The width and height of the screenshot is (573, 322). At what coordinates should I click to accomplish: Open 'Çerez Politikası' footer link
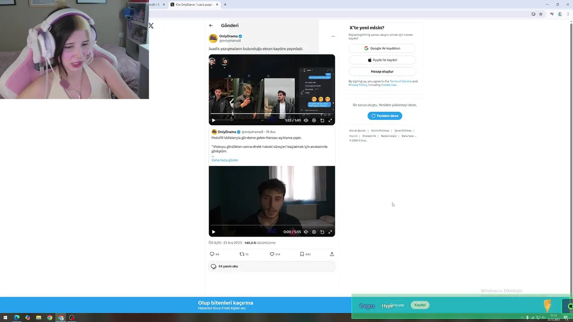pos(403,131)
